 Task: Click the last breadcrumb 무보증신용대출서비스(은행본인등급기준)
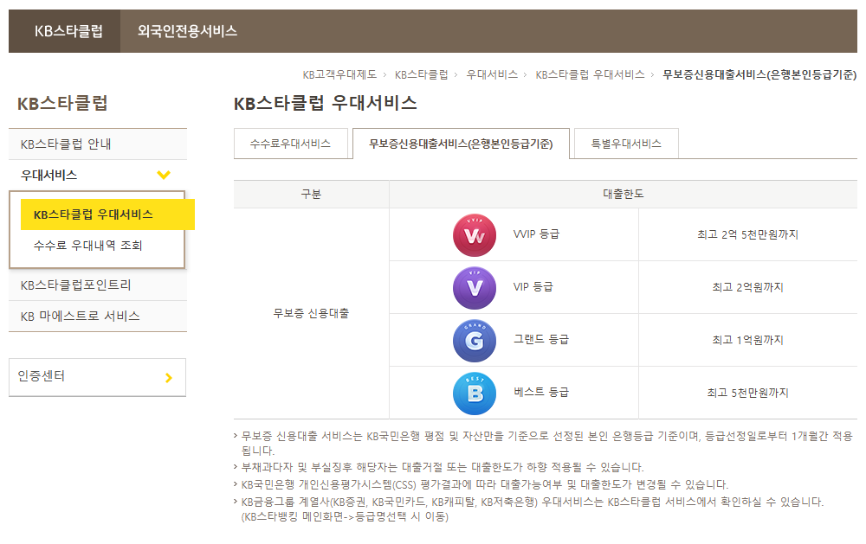click(x=759, y=74)
